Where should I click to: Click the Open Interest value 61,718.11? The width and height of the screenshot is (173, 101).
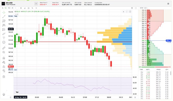88,5
